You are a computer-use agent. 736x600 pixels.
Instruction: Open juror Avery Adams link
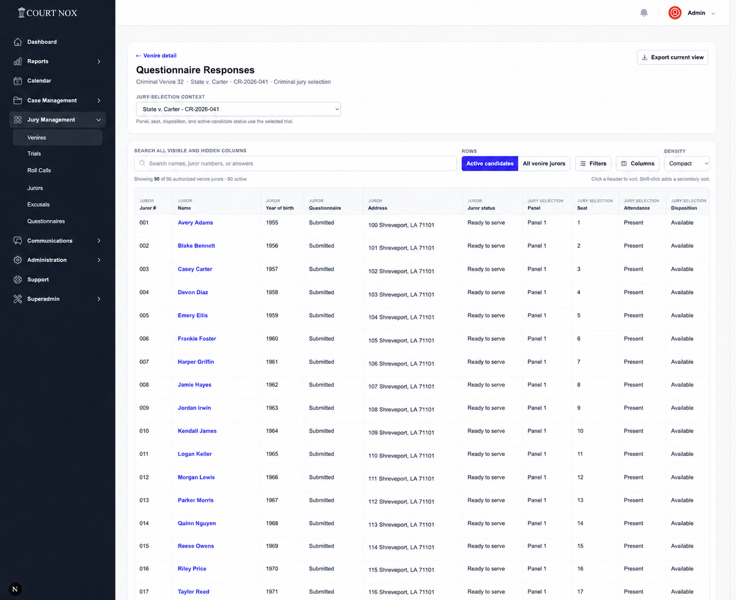(x=195, y=223)
